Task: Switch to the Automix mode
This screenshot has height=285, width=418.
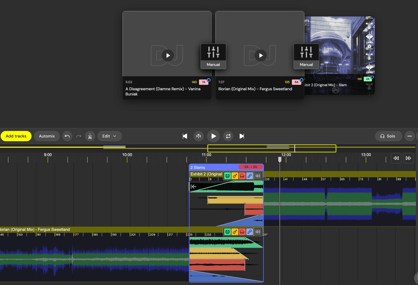Action: coord(47,136)
